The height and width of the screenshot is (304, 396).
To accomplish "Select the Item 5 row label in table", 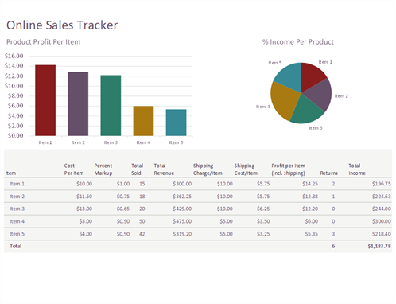I will pos(17,234).
